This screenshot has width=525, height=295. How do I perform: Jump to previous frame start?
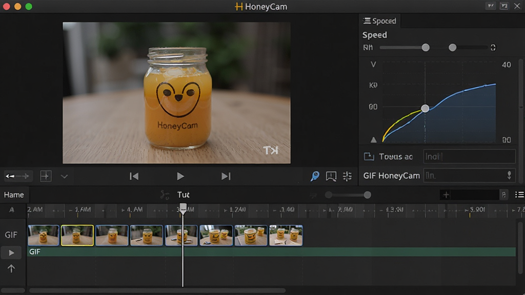coord(134,176)
